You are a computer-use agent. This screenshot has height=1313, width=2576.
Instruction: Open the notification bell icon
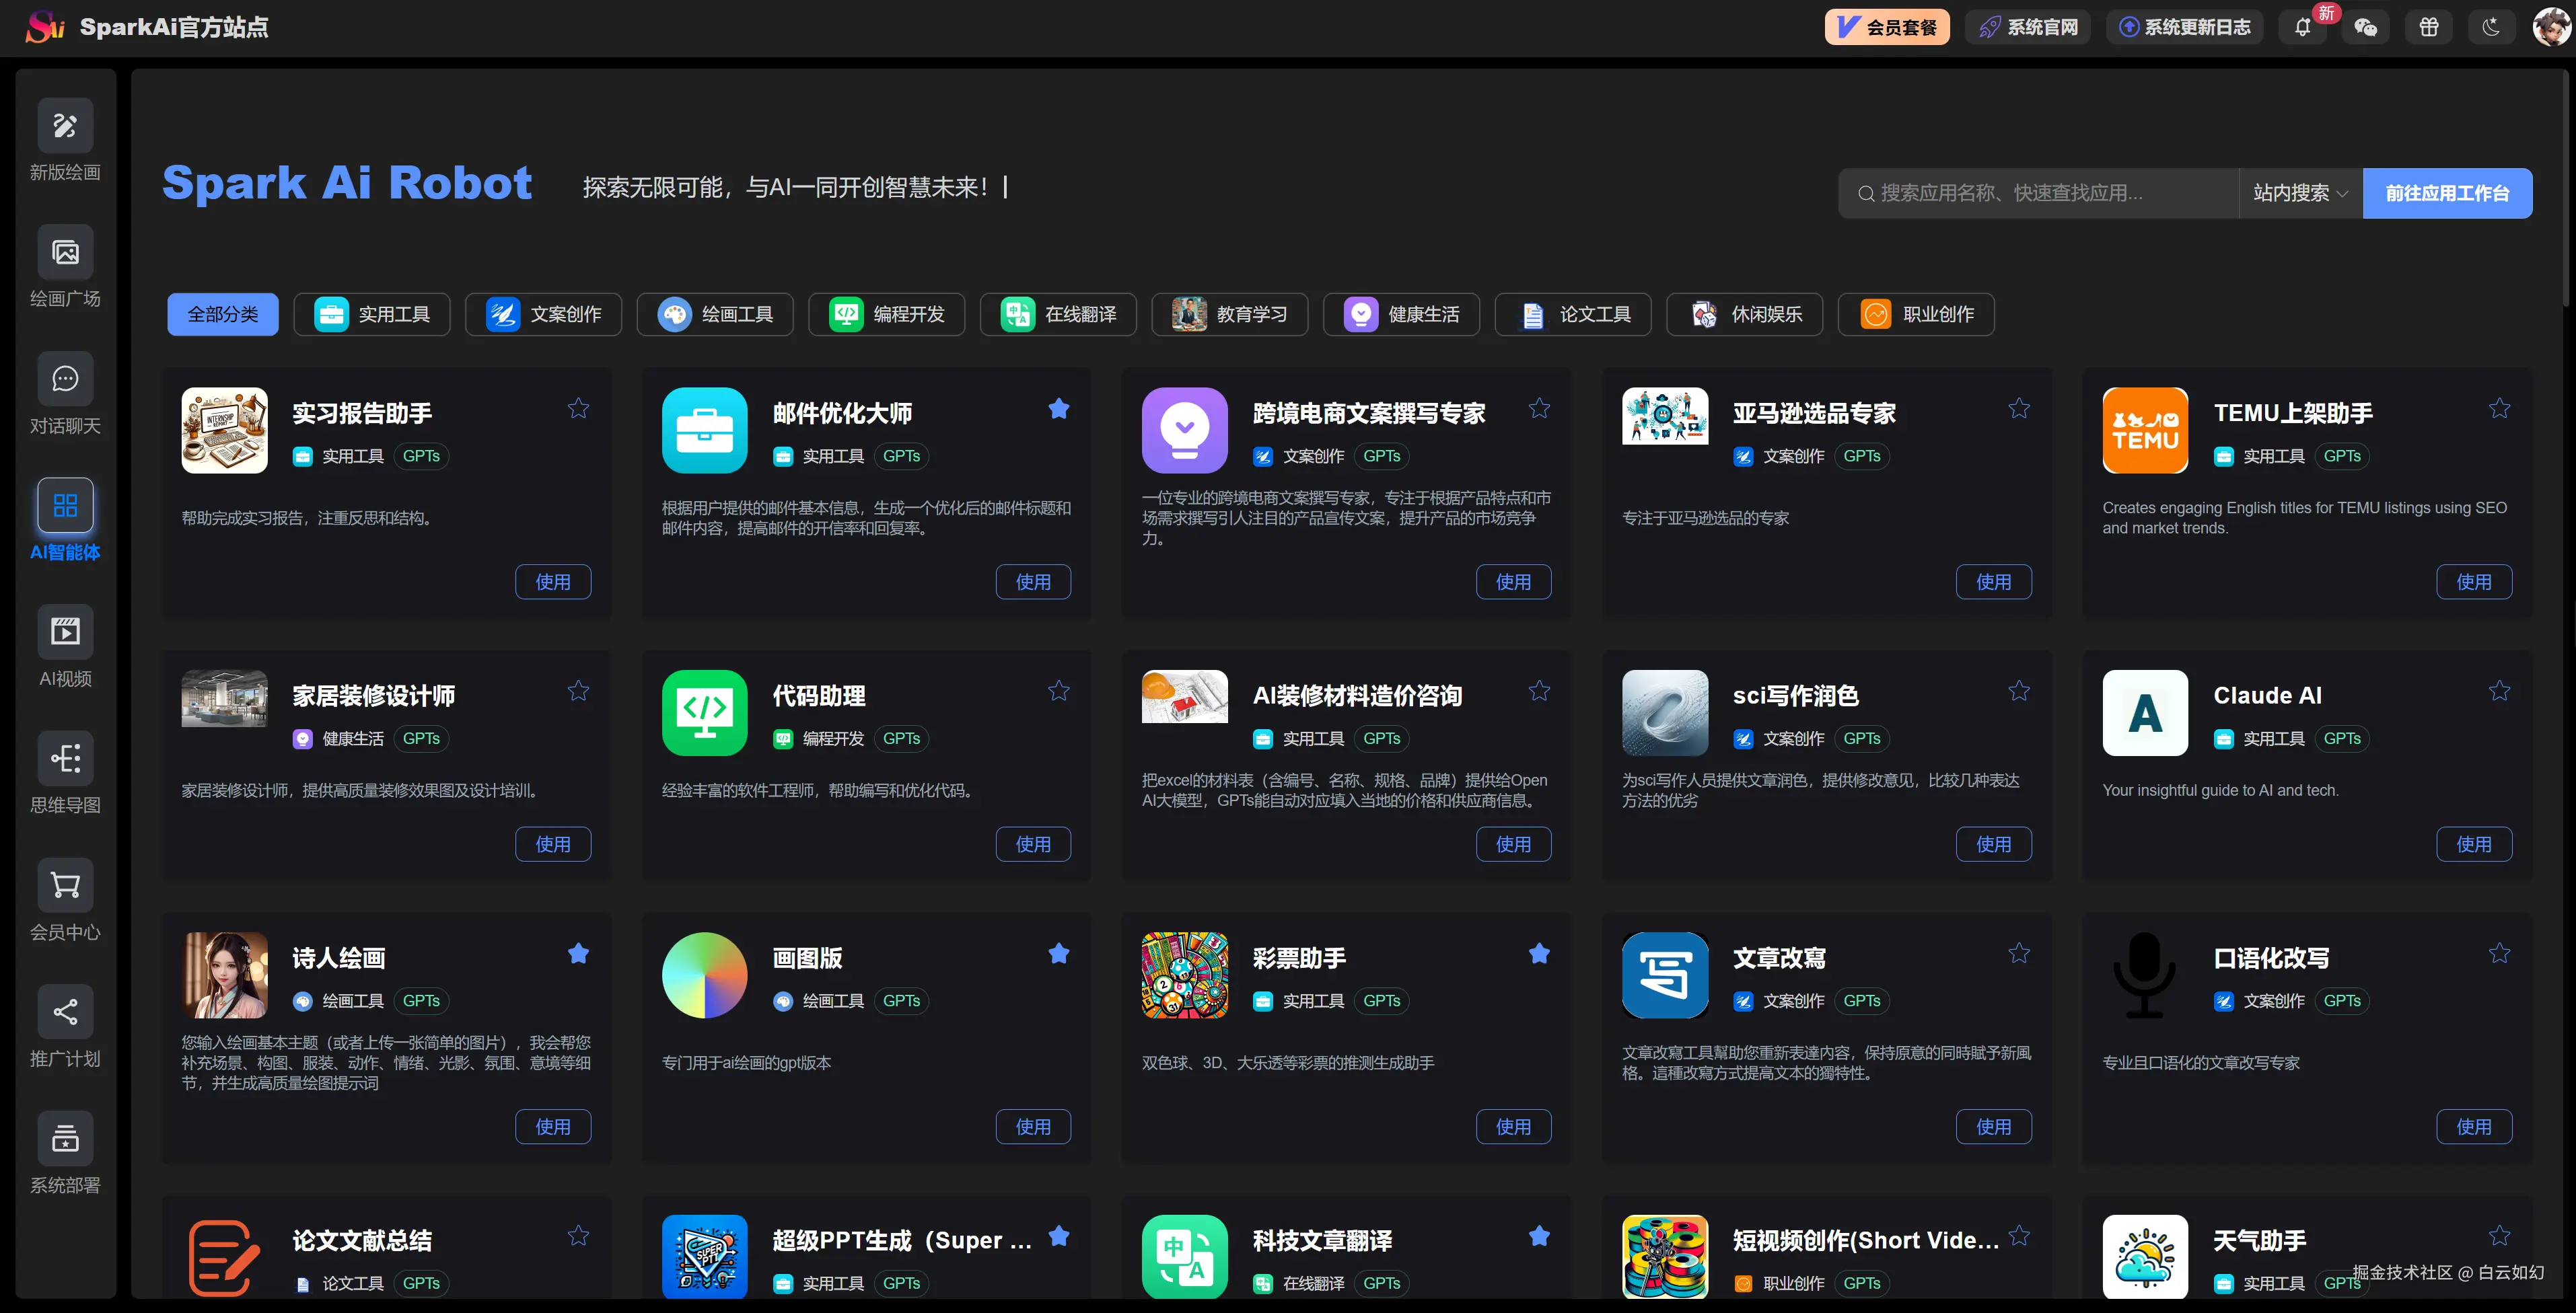(x=2302, y=27)
